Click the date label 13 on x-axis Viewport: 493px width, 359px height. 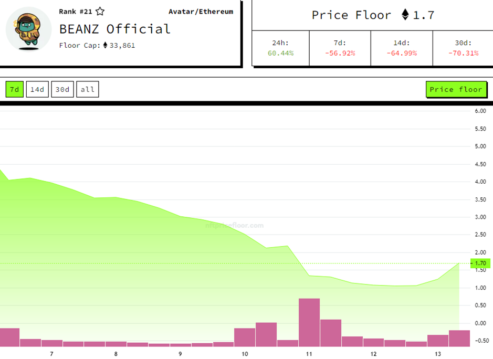(438, 354)
